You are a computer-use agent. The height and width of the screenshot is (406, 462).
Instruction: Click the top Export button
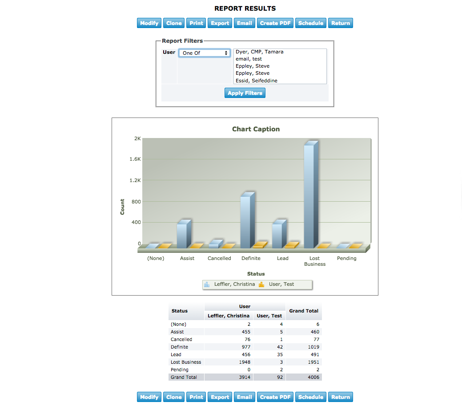point(220,23)
